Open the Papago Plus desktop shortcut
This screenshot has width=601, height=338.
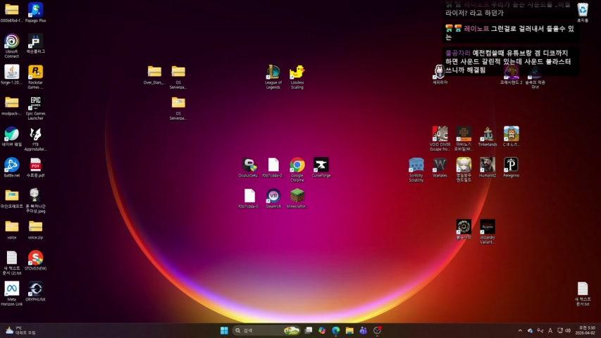35,10
